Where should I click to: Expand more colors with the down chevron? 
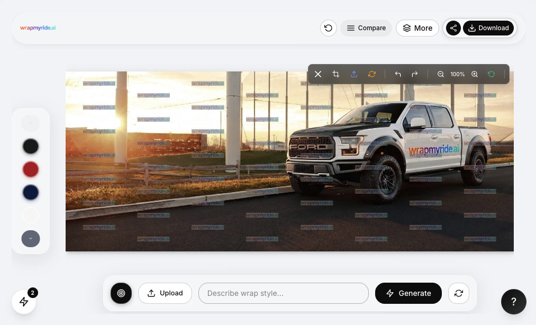coord(31,239)
